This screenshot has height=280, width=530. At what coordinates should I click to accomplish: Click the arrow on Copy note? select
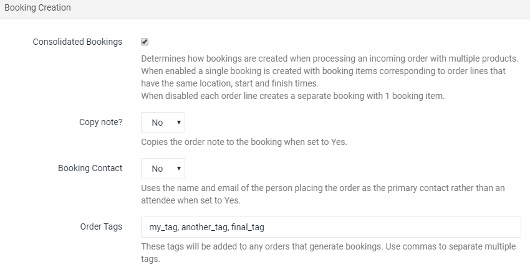point(179,123)
